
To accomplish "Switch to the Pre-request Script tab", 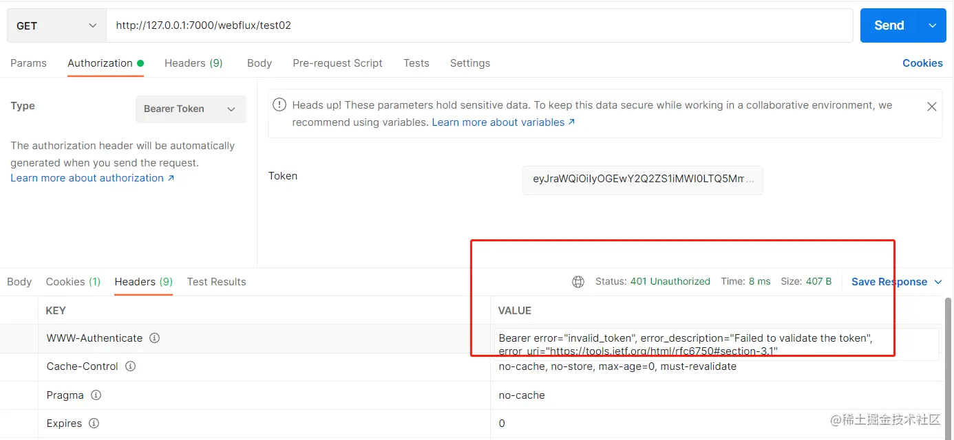I will (337, 63).
